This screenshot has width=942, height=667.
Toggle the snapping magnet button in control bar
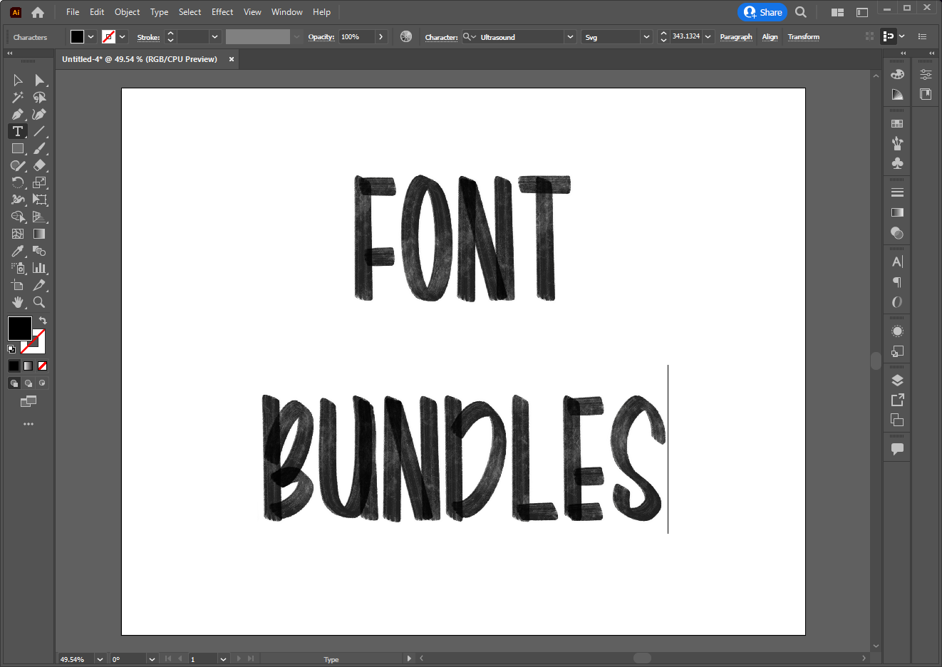(x=888, y=36)
